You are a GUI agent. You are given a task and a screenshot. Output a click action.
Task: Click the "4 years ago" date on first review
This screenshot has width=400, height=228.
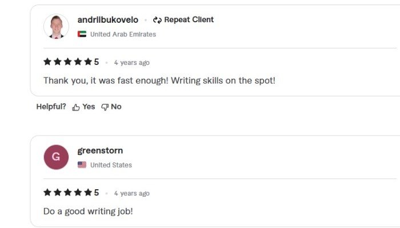131,63
